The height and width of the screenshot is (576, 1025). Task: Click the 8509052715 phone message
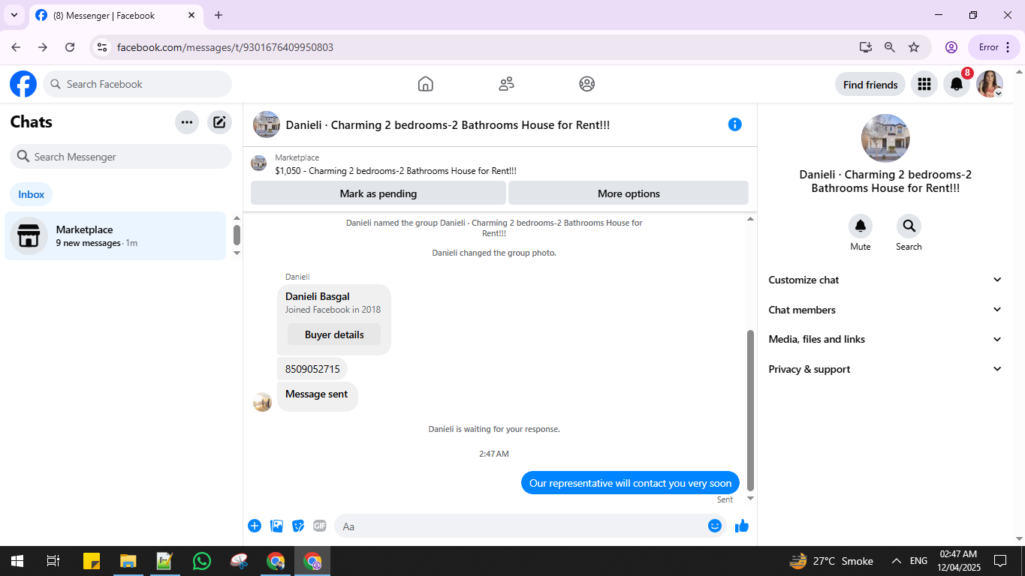pos(312,369)
